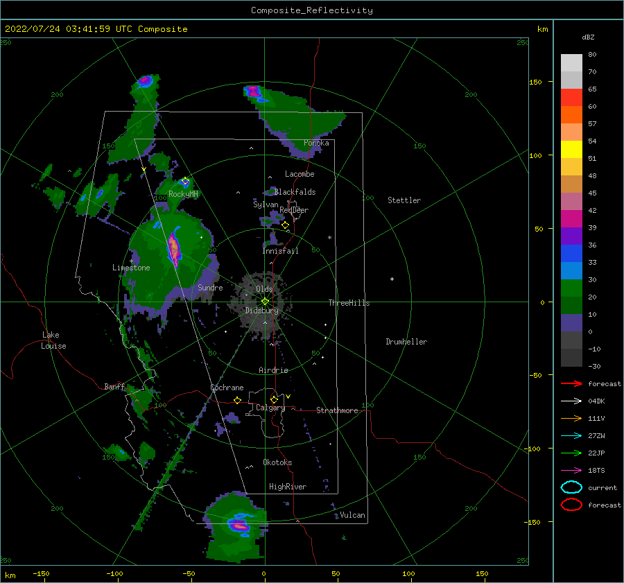Click the Blackfalds label
The image size is (624, 583).
click(x=295, y=192)
